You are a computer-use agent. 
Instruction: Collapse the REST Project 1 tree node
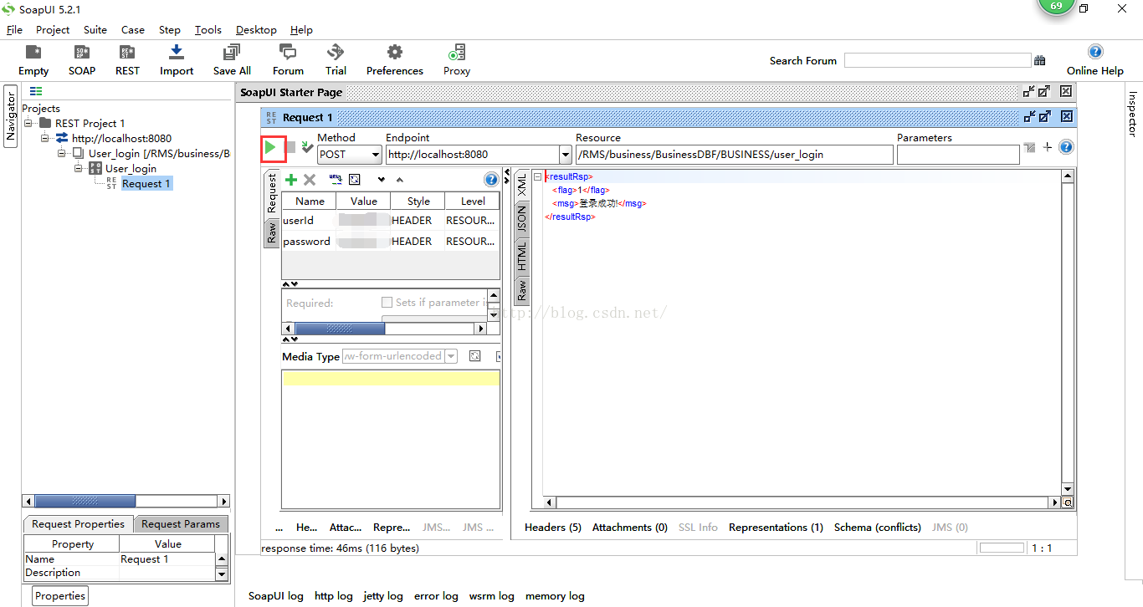coord(28,123)
